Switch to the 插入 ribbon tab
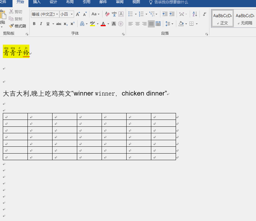The height and width of the screenshot is (221, 256). click(x=36, y=2)
